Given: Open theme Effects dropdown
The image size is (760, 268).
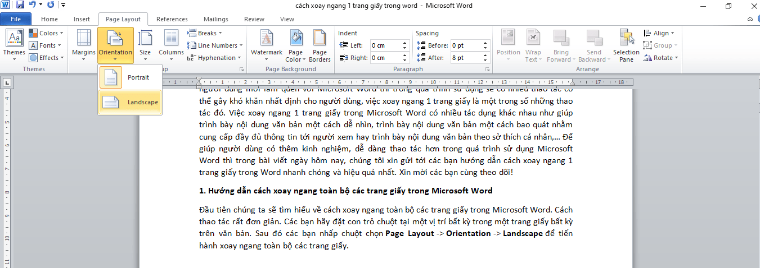Looking at the screenshot, I should click(46, 58).
